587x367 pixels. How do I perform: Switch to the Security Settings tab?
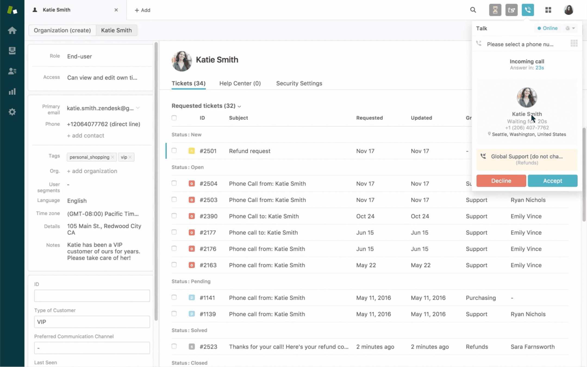click(x=299, y=83)
